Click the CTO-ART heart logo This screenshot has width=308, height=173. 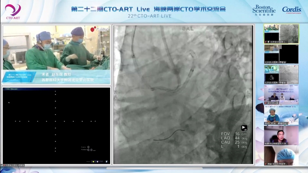[x=13, y=11]
